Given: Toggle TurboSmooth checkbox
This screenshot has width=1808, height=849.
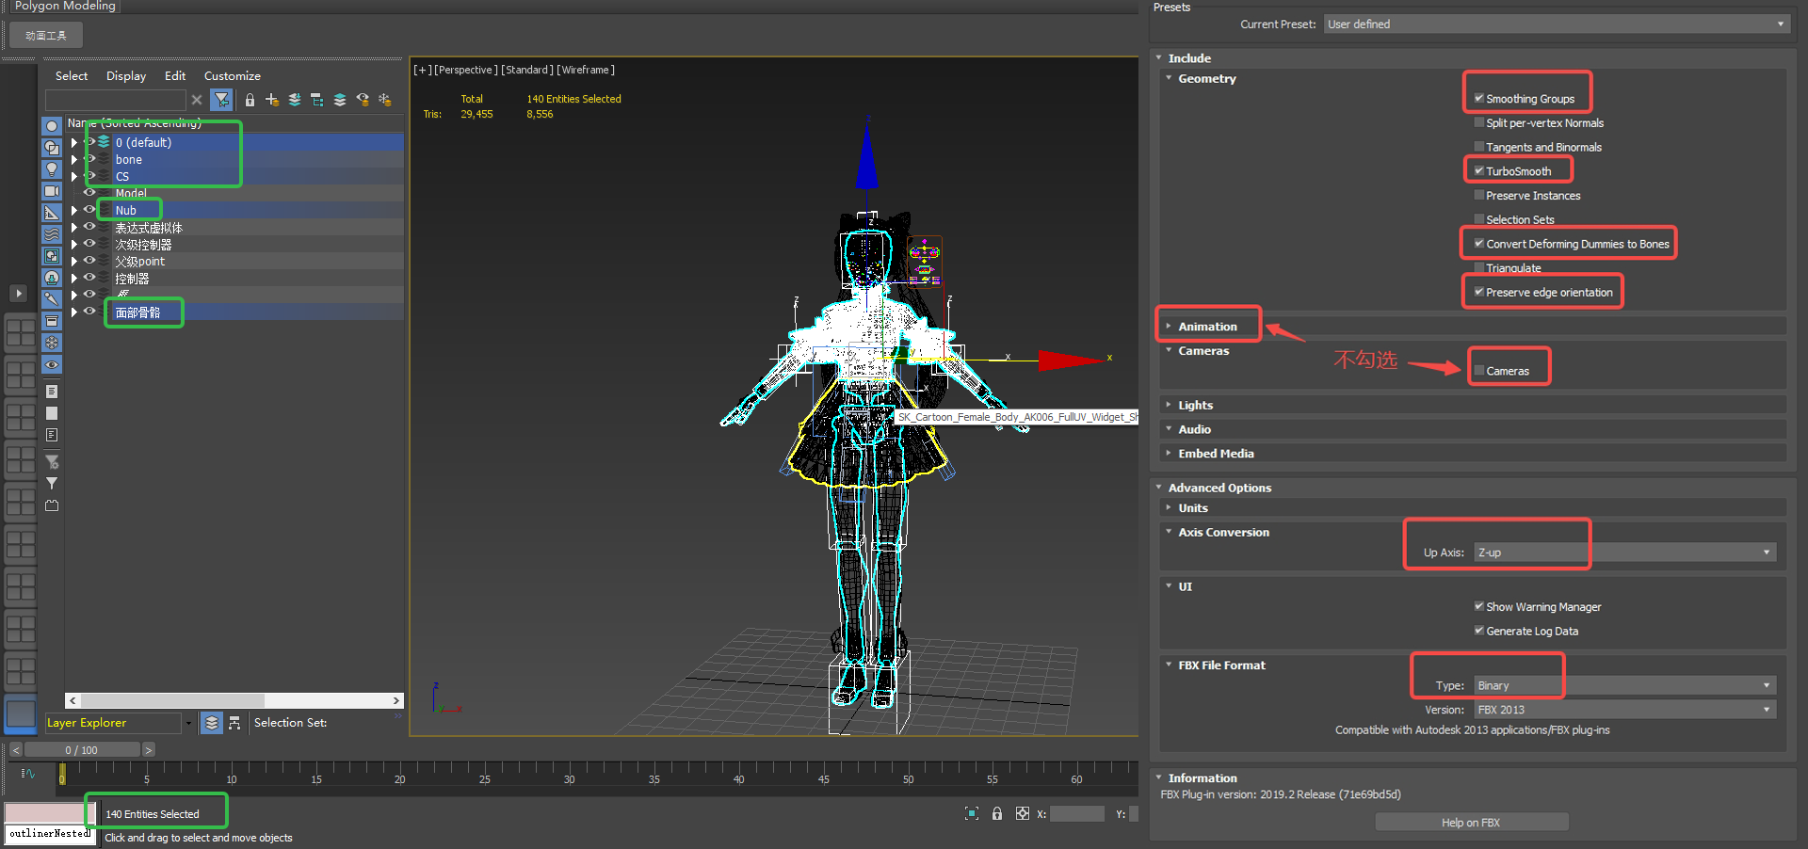Looking at the screenshot, I should point(1478,170).
